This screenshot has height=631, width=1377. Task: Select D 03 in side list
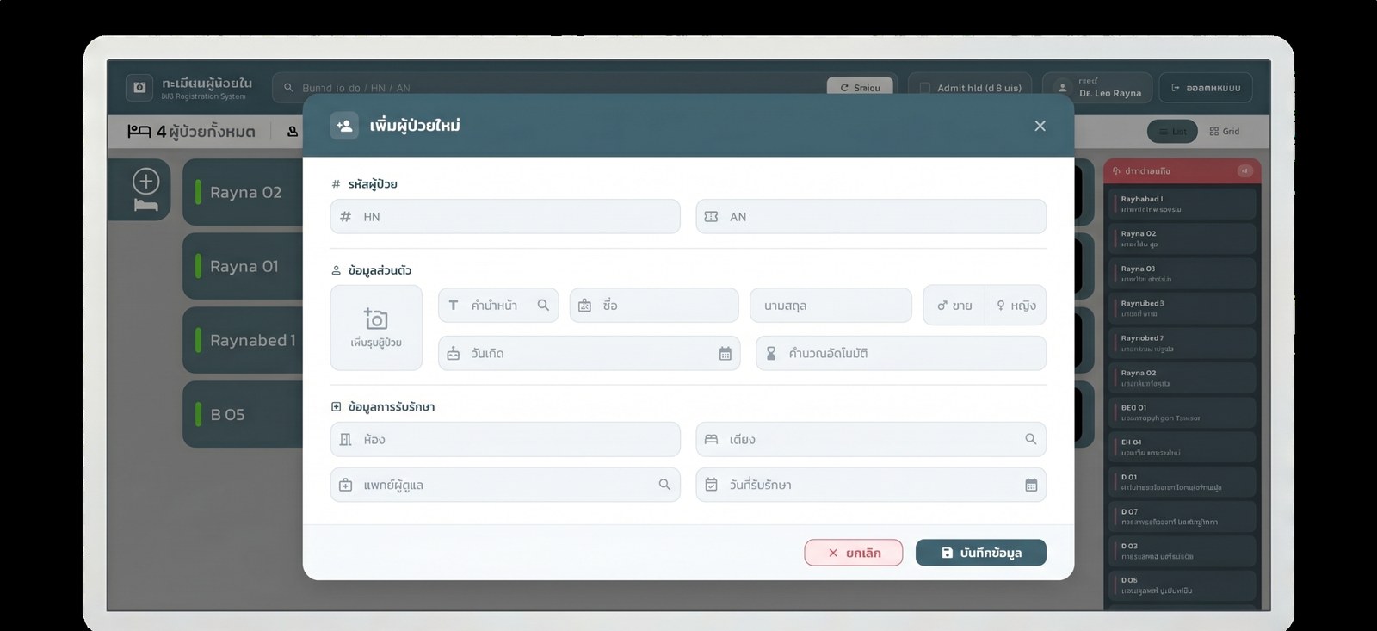pyautogui.click(x=1182, y=551)
